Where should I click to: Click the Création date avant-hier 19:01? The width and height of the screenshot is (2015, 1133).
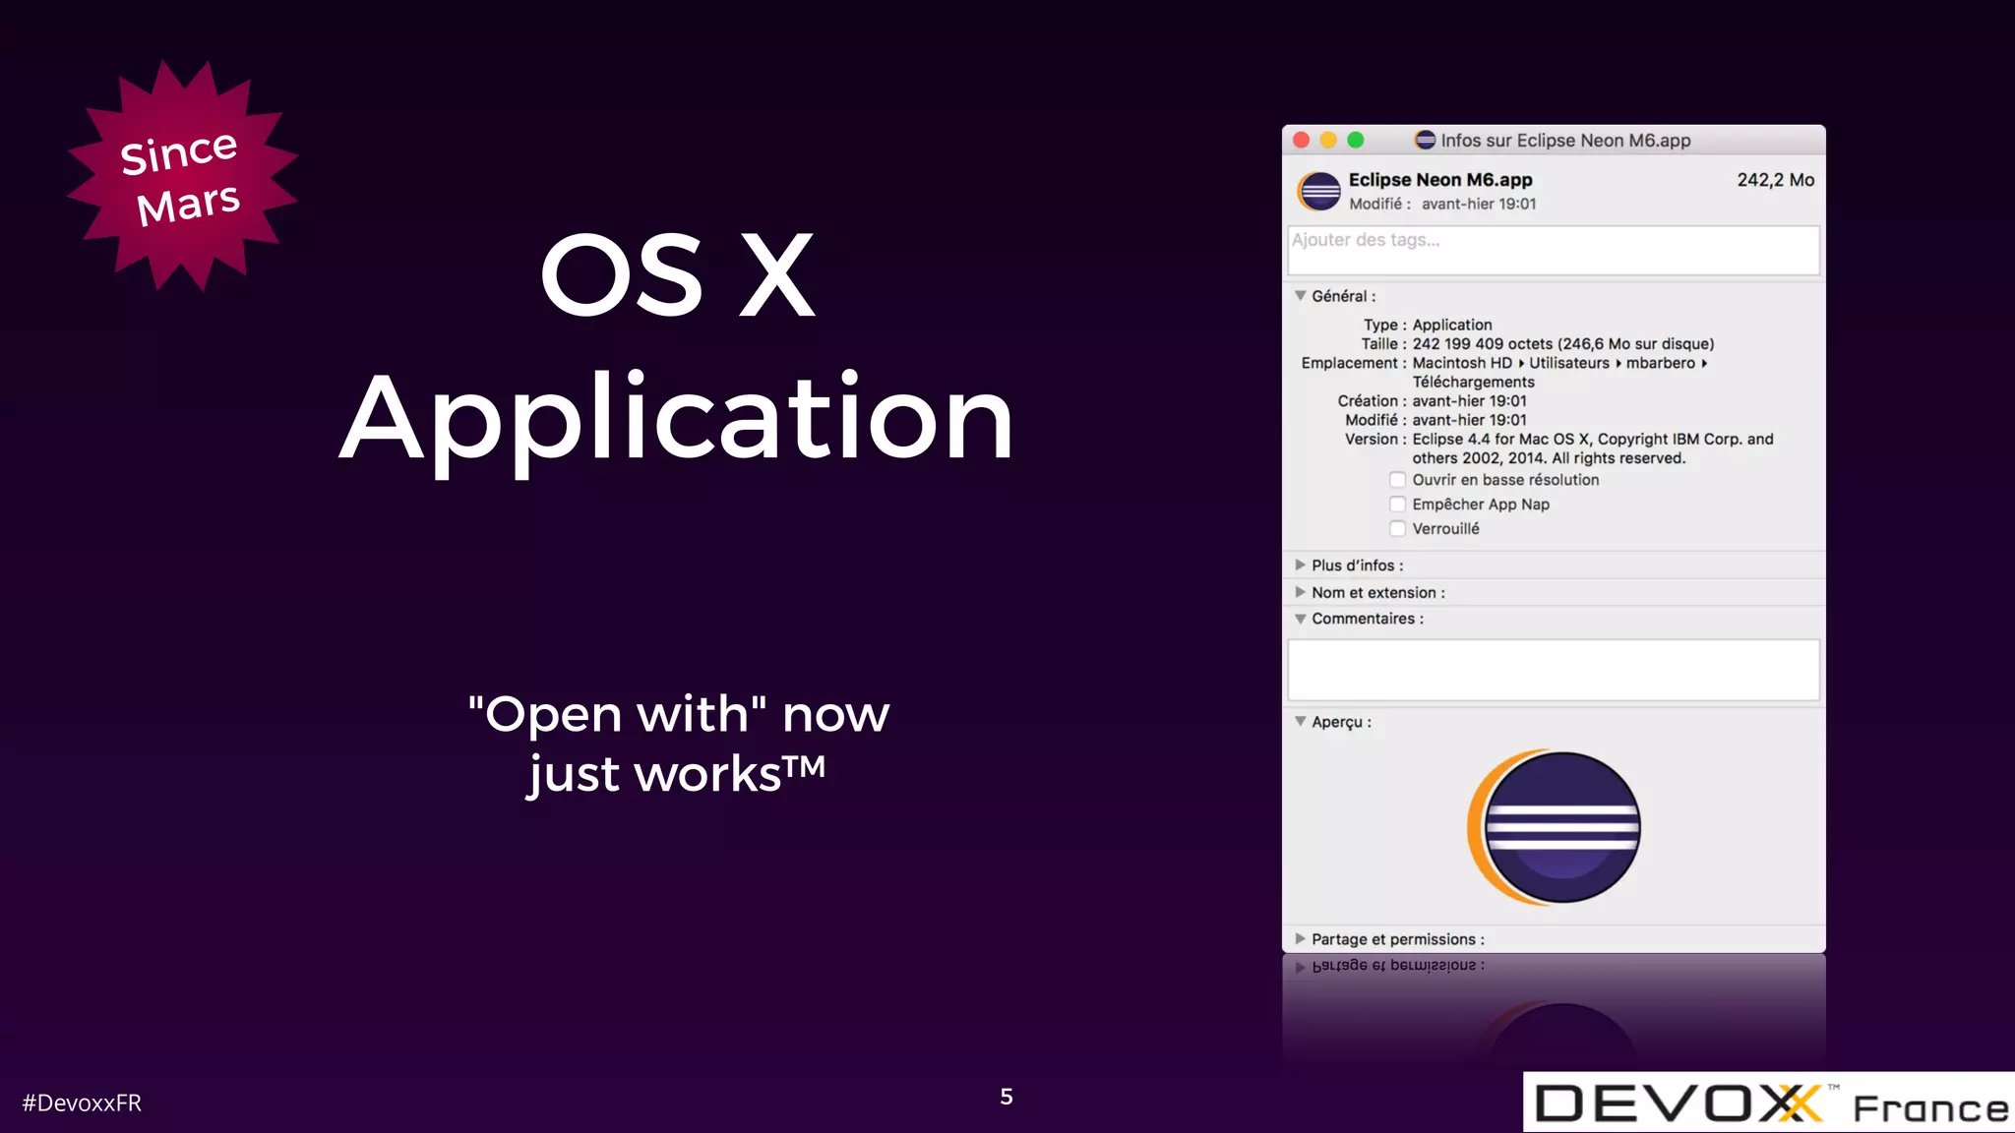(1470, 401)
